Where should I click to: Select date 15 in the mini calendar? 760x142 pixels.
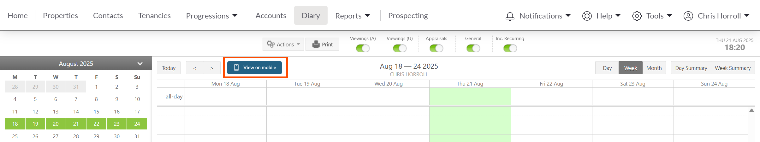(96, 112)
